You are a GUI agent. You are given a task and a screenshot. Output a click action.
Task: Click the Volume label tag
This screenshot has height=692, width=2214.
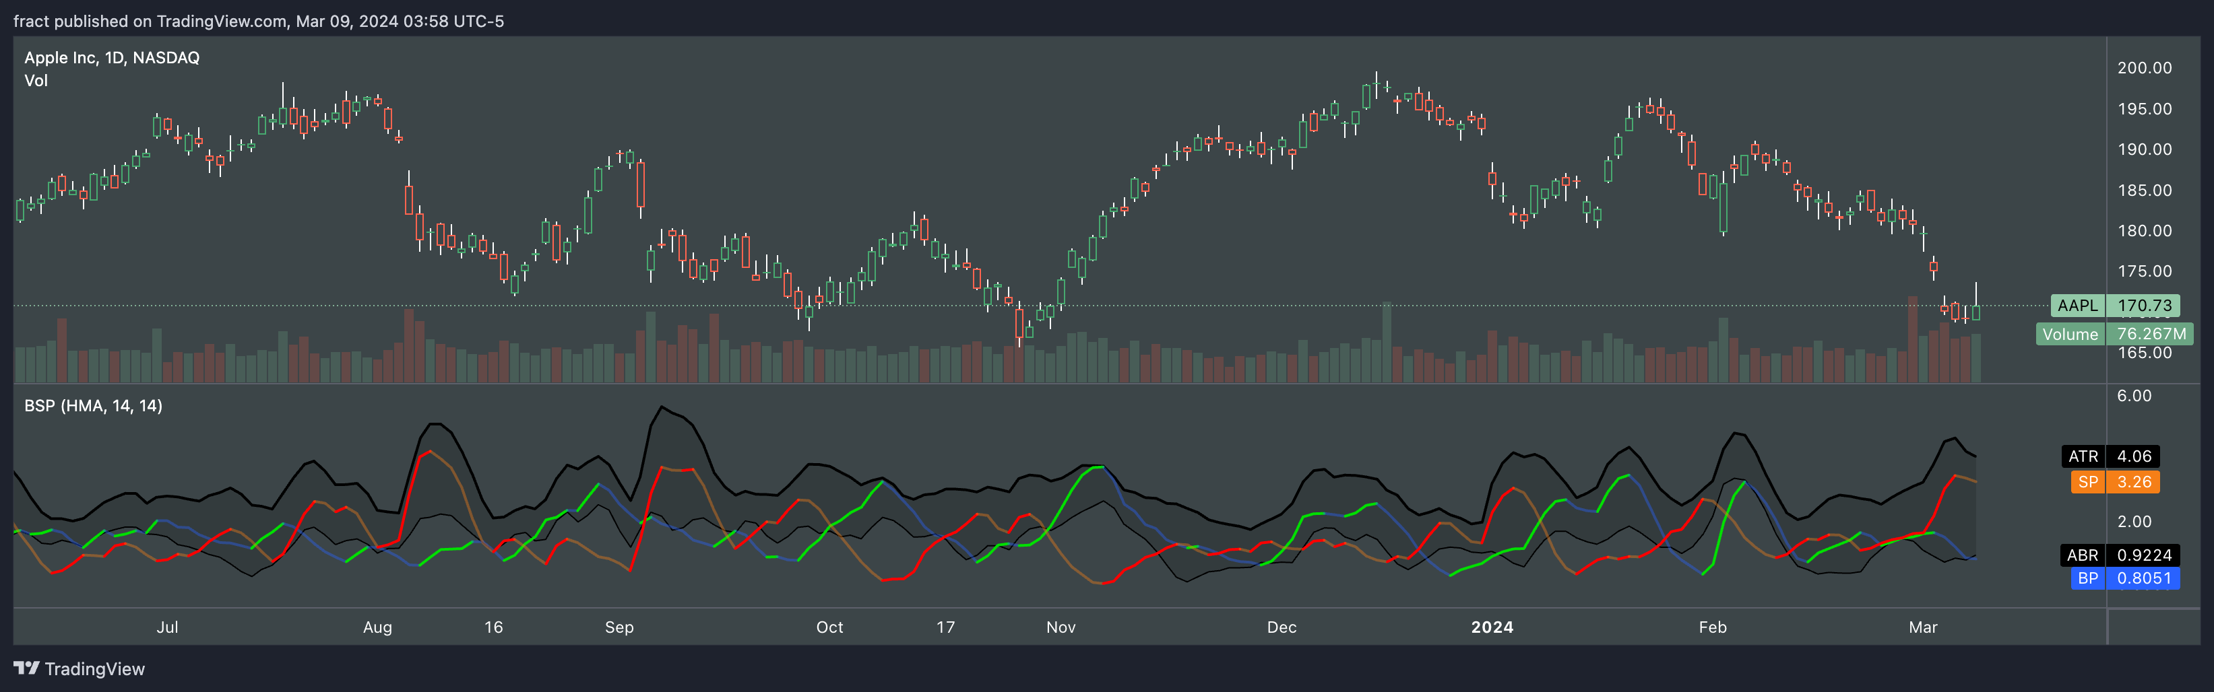pyautogui.click(x=2070, y=334)
